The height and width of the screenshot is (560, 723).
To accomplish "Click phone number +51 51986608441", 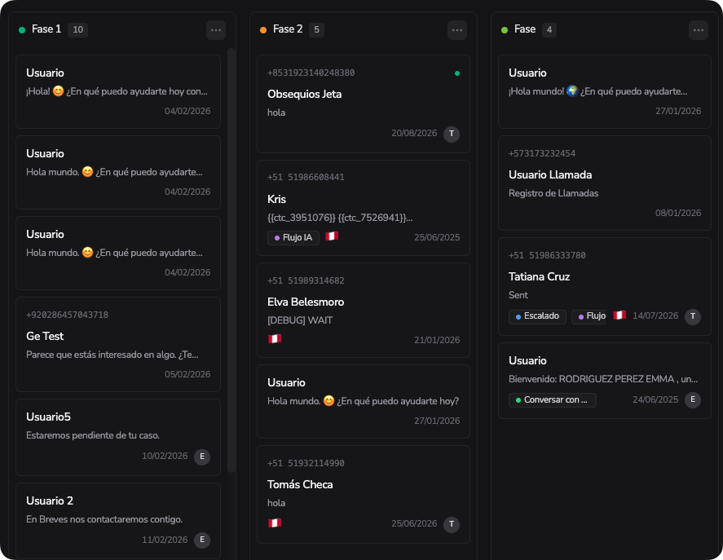I will (x=306, y=177).
